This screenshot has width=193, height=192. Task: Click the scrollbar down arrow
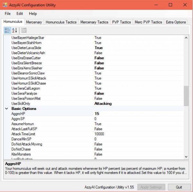pos(186,157)
